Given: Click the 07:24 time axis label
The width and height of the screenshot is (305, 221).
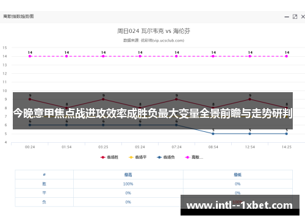Looking at the screenshot, I should pos(176,147).
